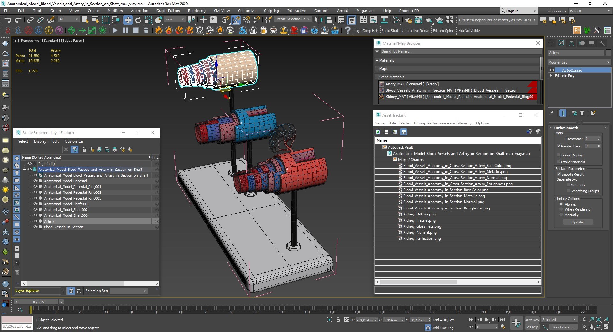Hide the Artery layer via eye icon
This screenshot has width=613, height=332.
click(35, 221)
